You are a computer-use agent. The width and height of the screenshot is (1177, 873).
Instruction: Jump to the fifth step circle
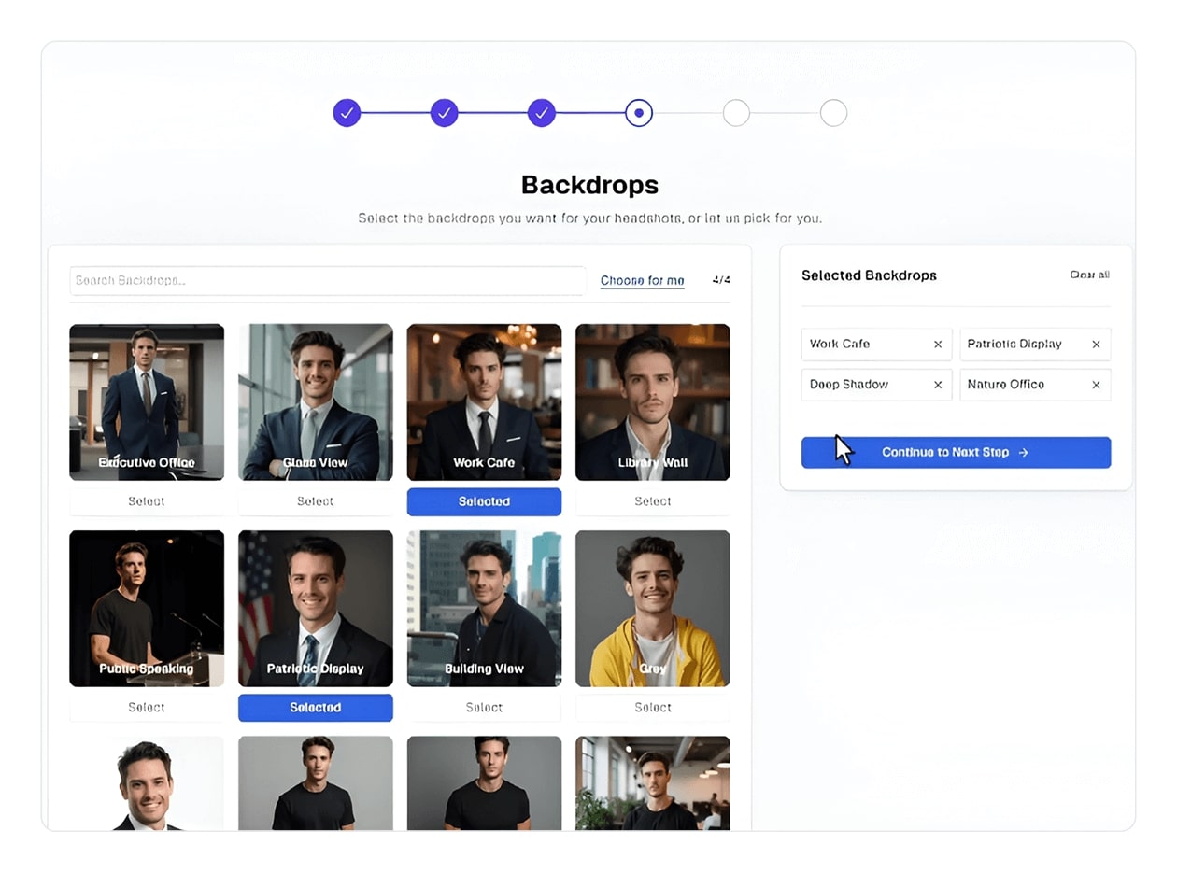click(736, 113)
